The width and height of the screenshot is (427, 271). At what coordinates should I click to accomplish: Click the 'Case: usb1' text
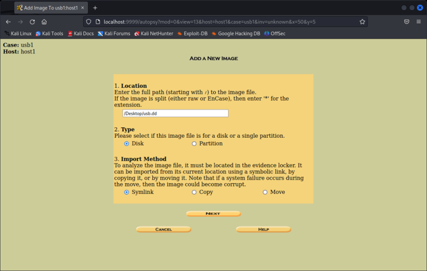pyautogui.click(x=18, y=45)
